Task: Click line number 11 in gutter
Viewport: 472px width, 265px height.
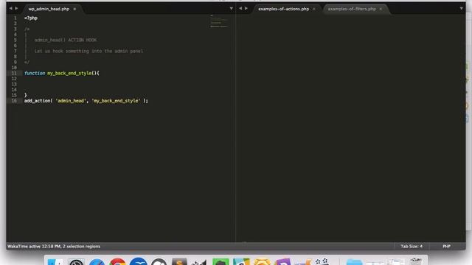Action: [14, 73]
